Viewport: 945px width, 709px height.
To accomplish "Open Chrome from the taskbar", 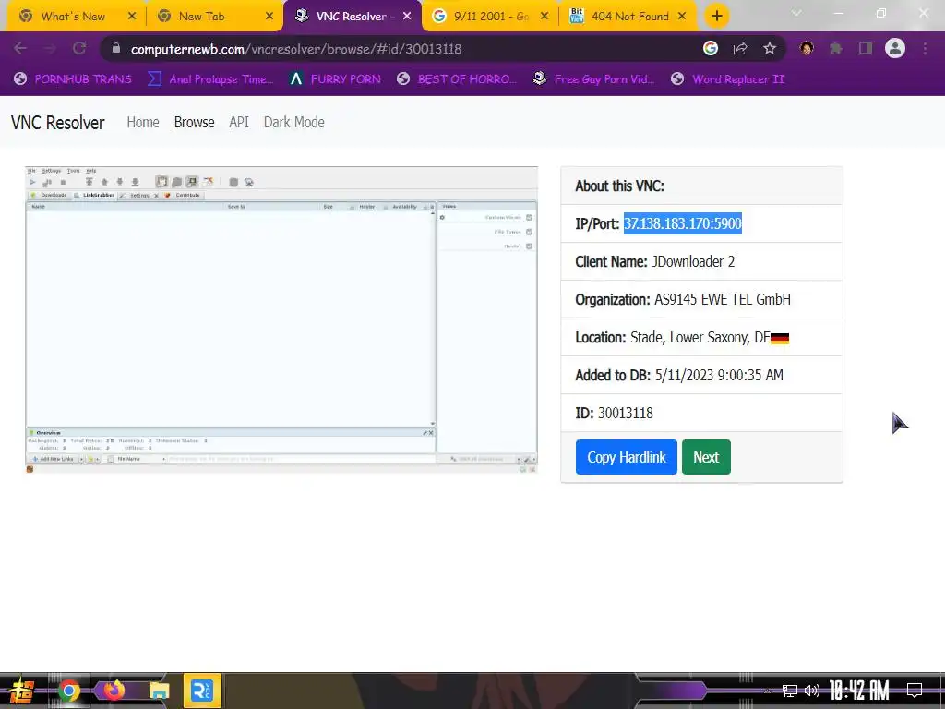I will pyautogui.click(x=68, y=691).
